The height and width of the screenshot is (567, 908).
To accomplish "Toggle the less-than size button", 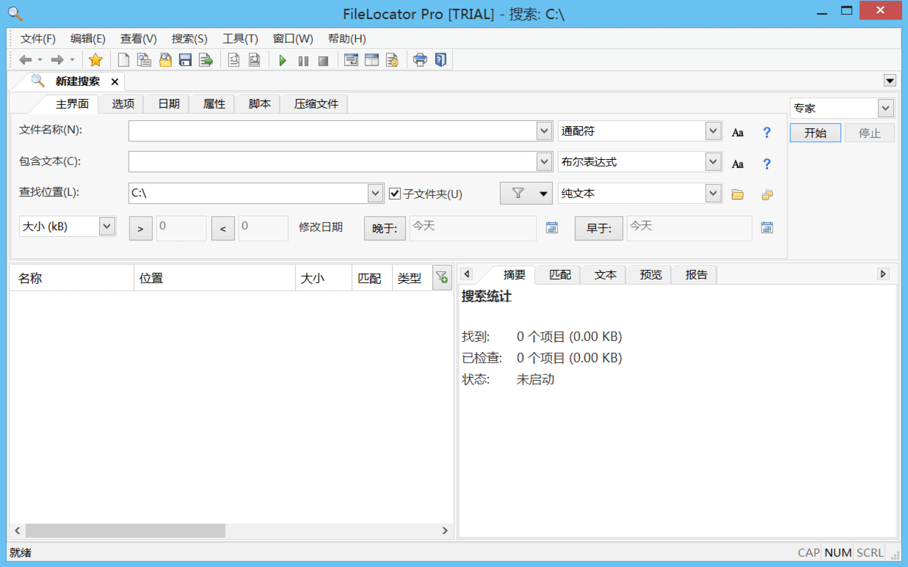I will [223, 228].
